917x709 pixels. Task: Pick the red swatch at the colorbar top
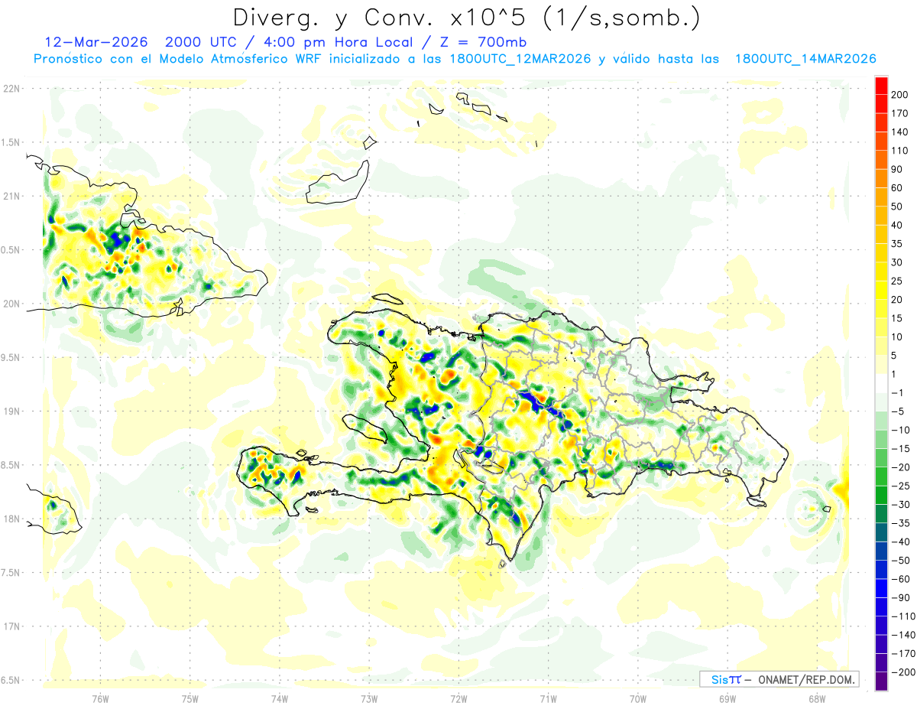click(x=881, y=85)
